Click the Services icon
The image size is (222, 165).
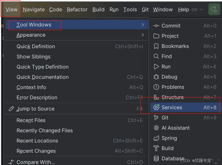point(156,107)
